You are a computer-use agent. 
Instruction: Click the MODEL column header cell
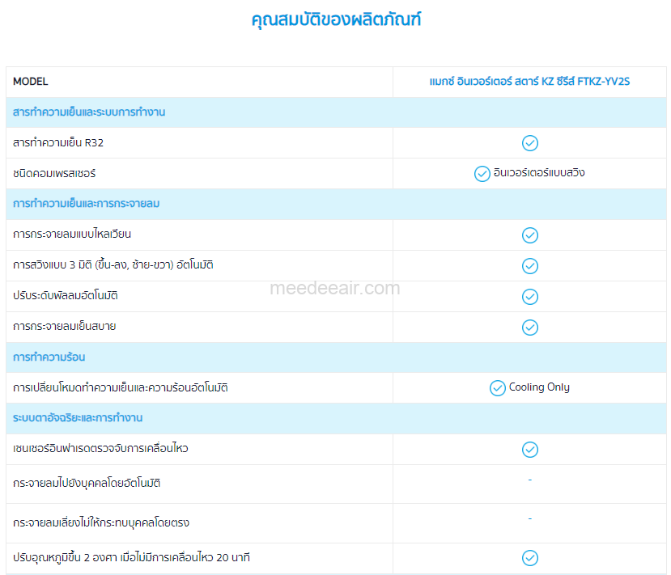[x=31, y=82]
